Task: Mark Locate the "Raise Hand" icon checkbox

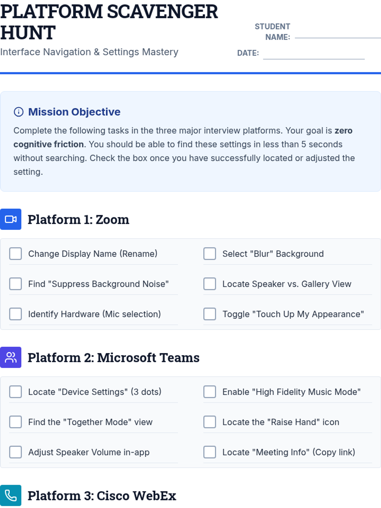Action: click(x=210, y=422)
